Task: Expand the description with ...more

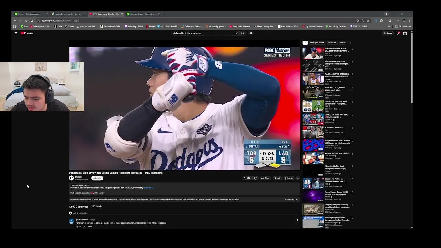Action: tap(102, 193)
